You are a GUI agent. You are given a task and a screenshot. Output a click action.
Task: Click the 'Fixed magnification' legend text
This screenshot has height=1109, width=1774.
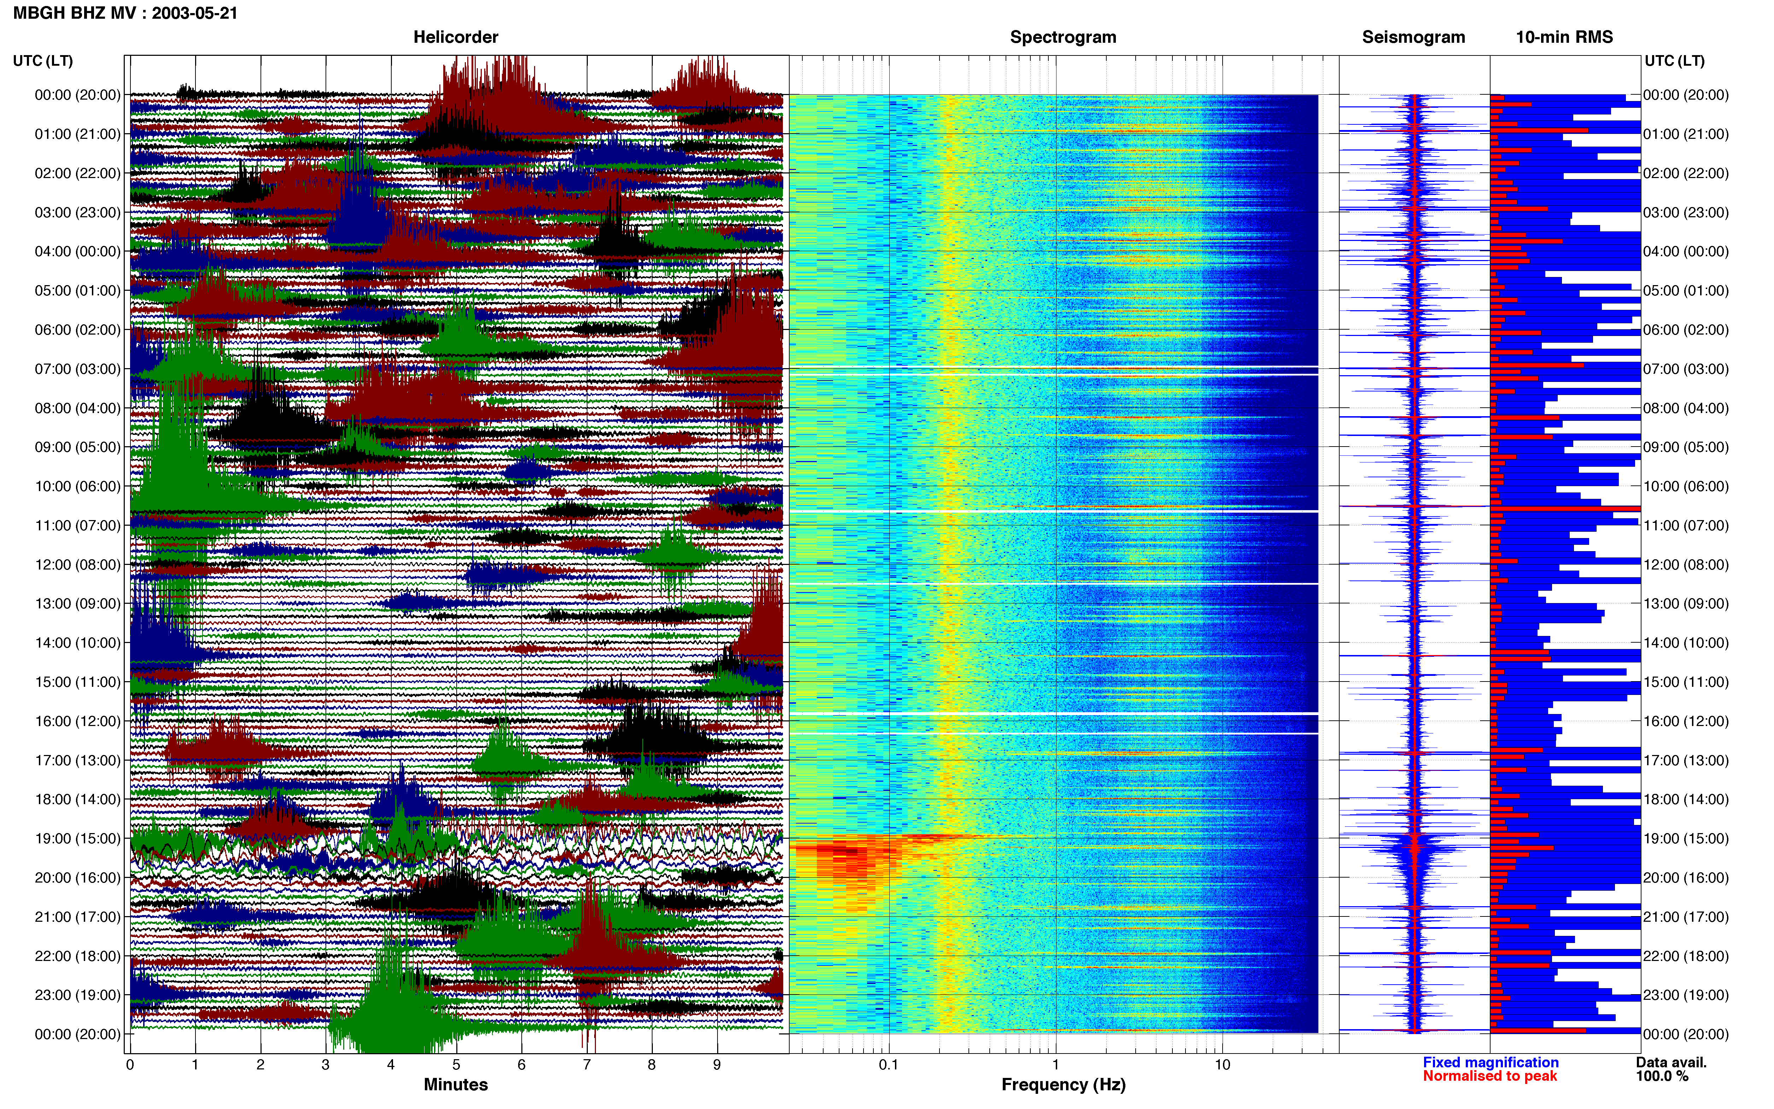[1490, 1062]
